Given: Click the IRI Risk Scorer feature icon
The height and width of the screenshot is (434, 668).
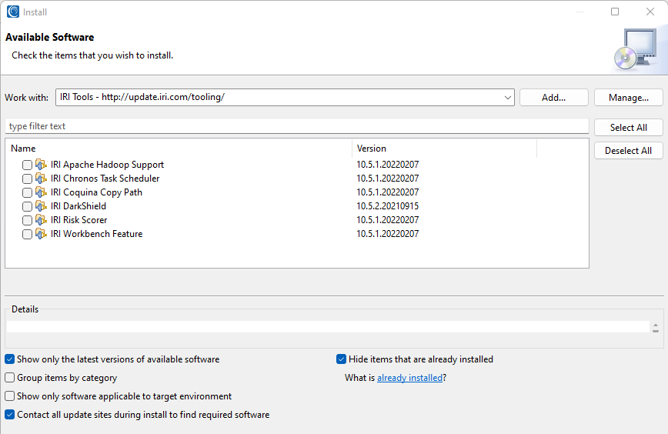Looking at the screenshot, I should tap(41, 220).
